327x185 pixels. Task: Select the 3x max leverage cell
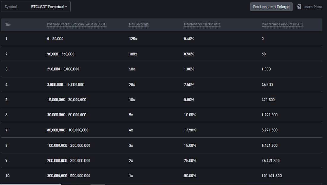[x=131, y=146]
